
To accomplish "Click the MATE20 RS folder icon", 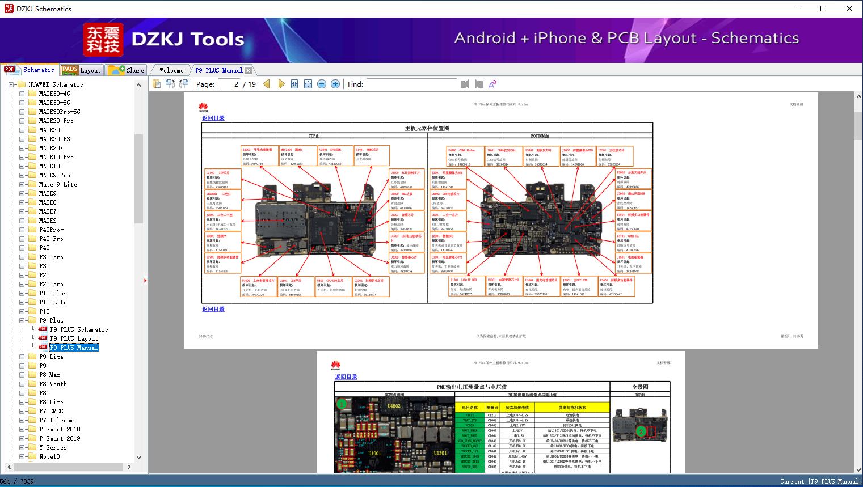I will tap(32, 139).
